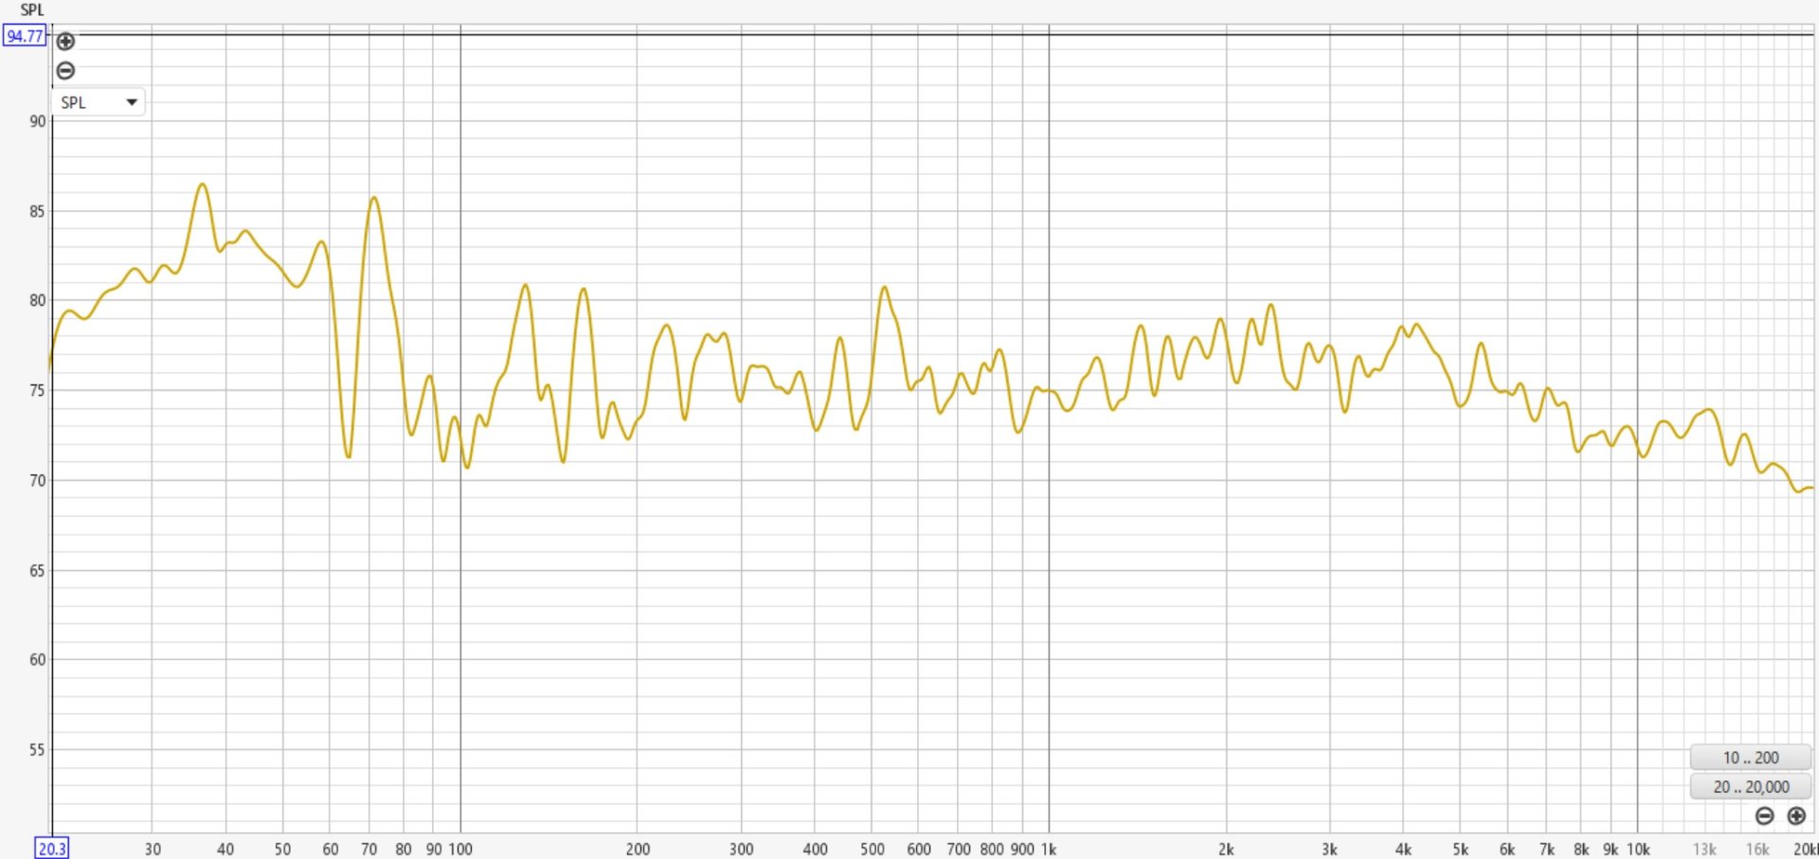The height and width of the screenshot is (859, 1819).
Task: Click the sharp trace peak near 70 Hz
Action: pos(374,198)
